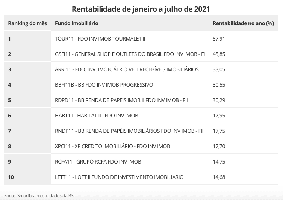Viewport: 283px width, 200px height.
Task: Select the RNDP11 fund name cell
Action: point(129,131)
